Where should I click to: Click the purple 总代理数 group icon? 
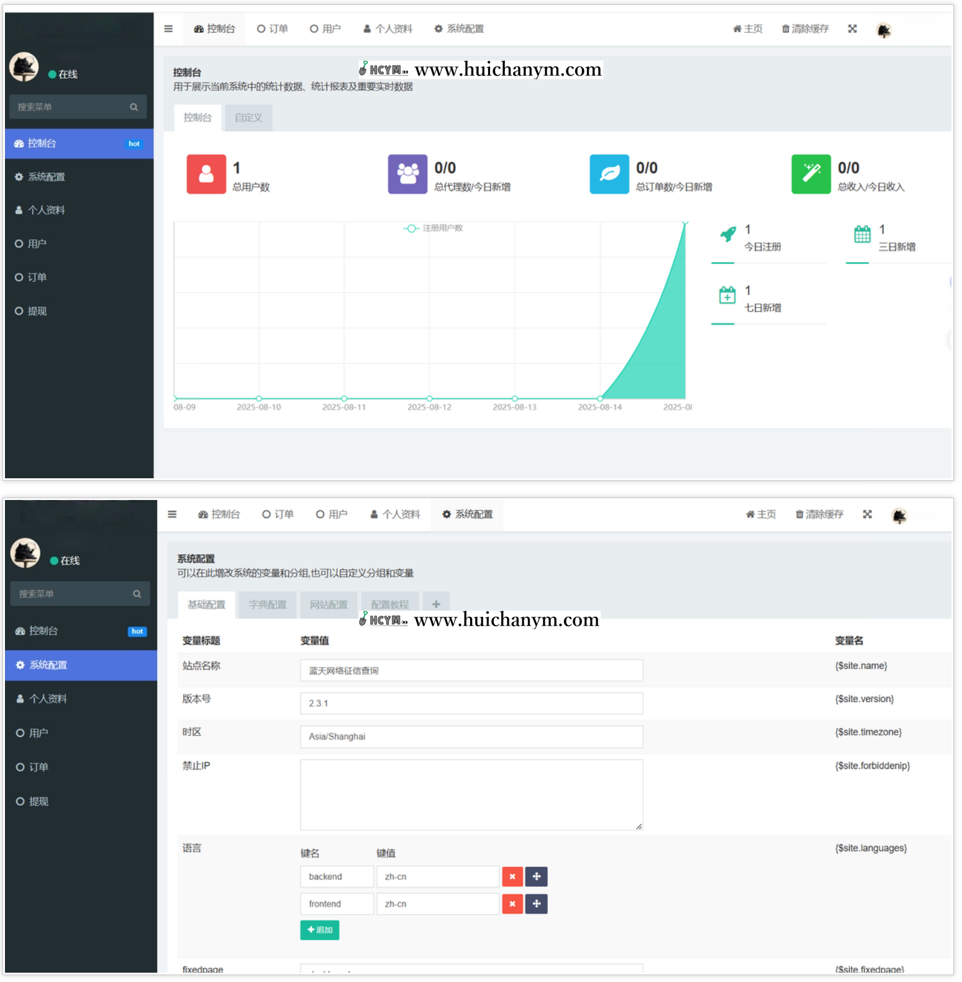[x=407, y=175]
